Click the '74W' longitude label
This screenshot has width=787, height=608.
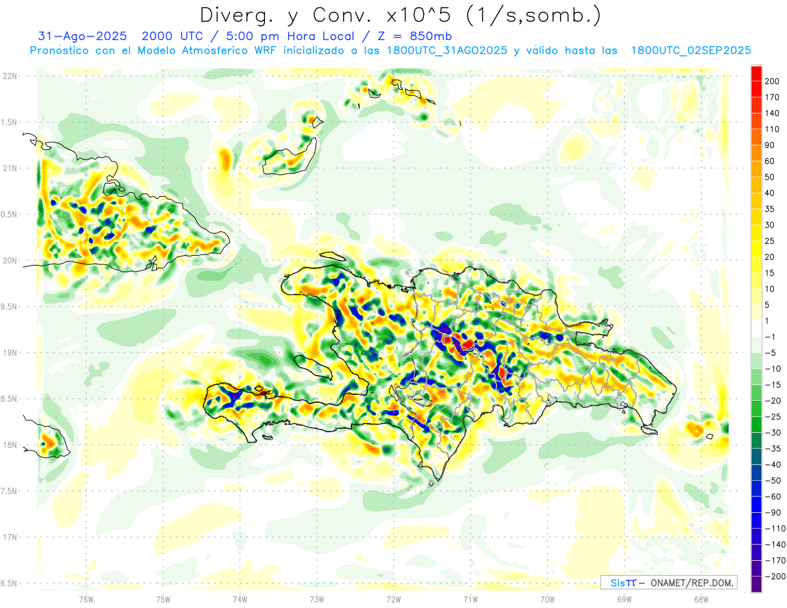(x=240, y=599)
